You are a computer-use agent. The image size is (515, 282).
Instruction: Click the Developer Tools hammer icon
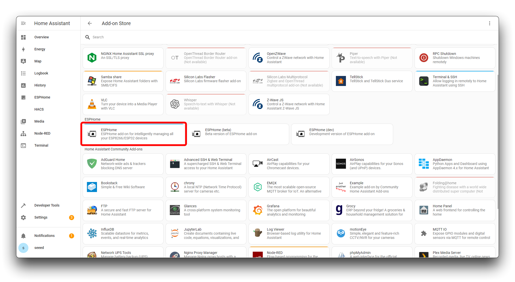click(x=23, y=205)
